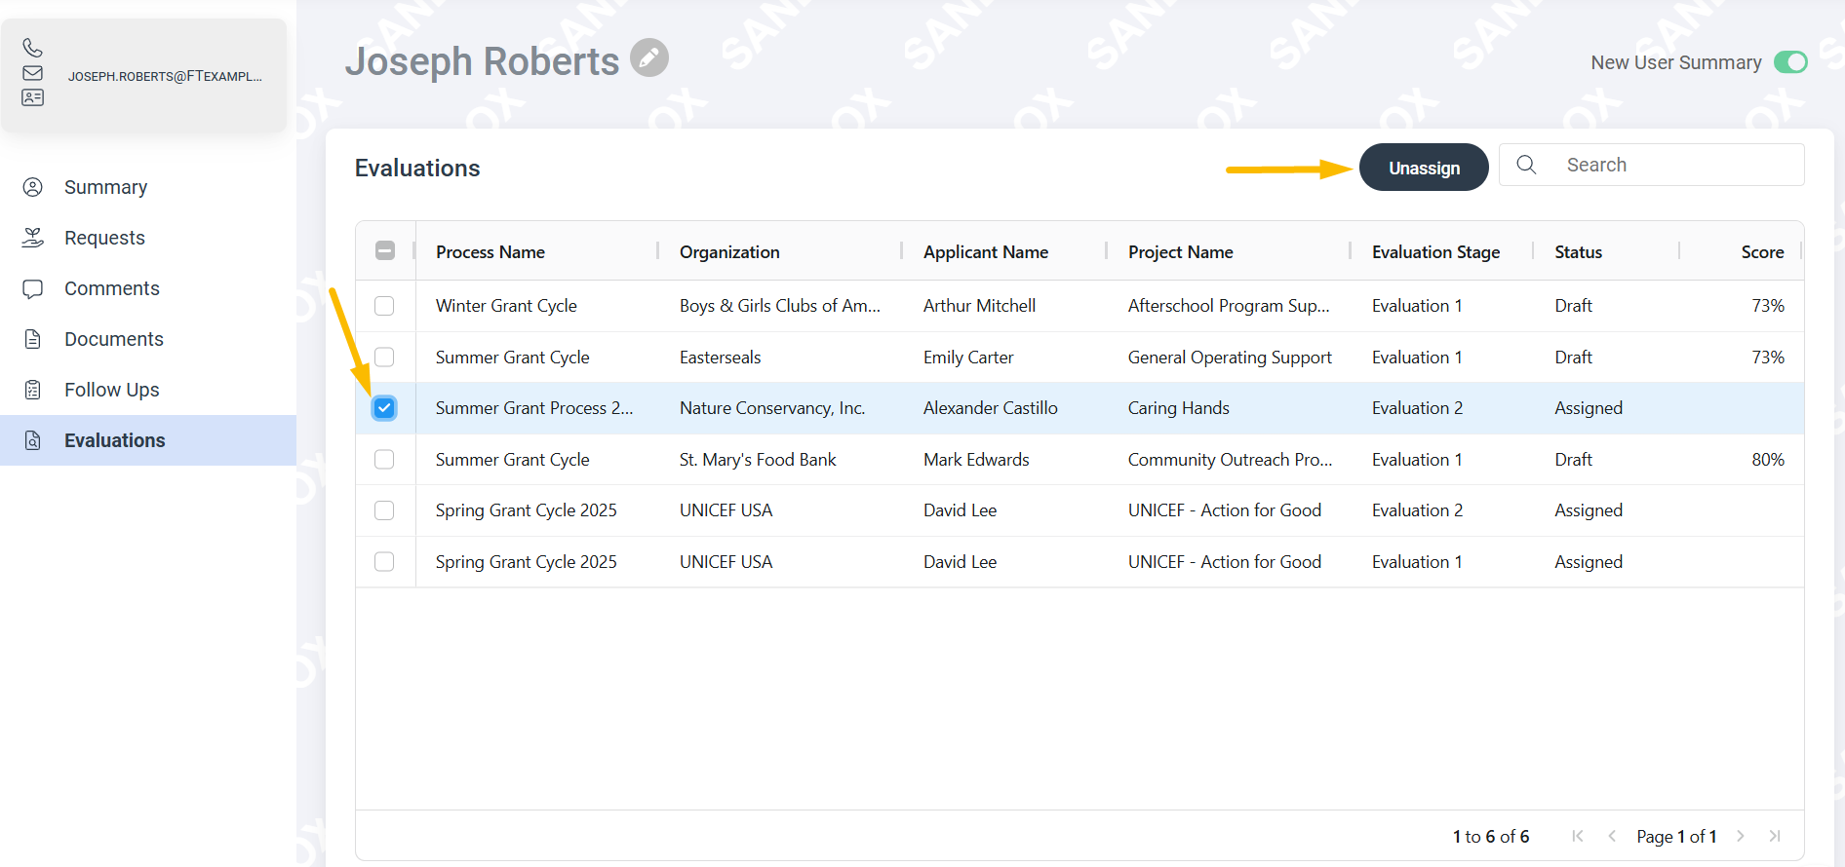Click the "Evaluations" panel heading
Viewport: 1845px width, 867px height.
click(417, 169)
